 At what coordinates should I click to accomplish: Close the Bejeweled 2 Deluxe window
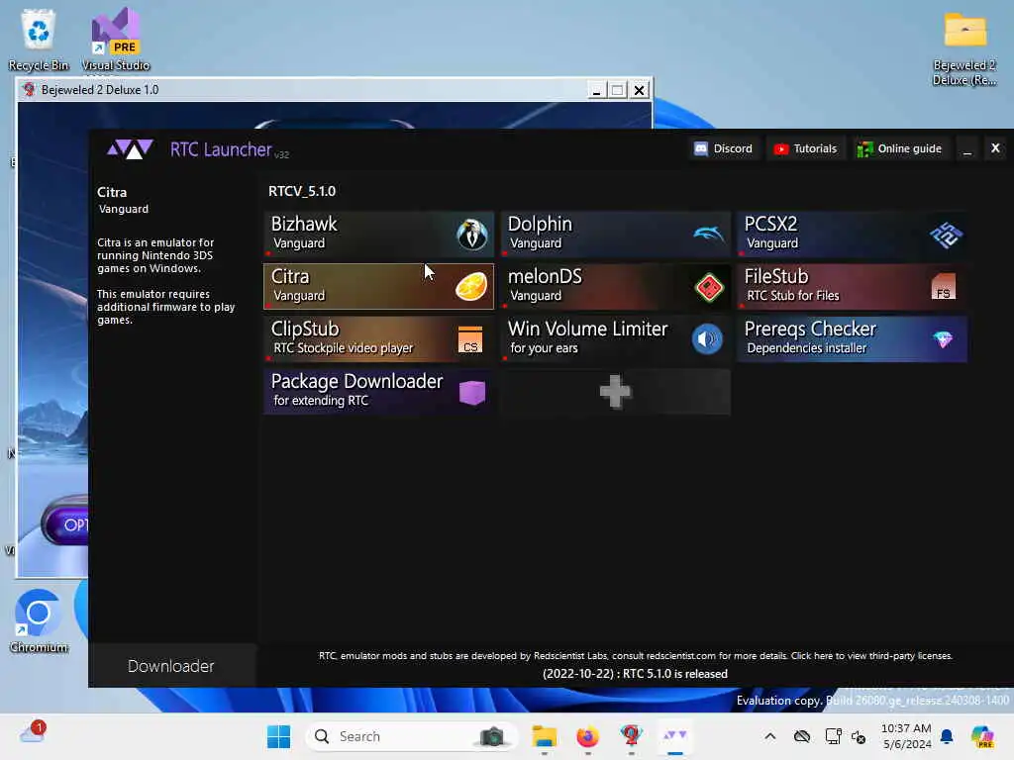click(x=639, y=90)
